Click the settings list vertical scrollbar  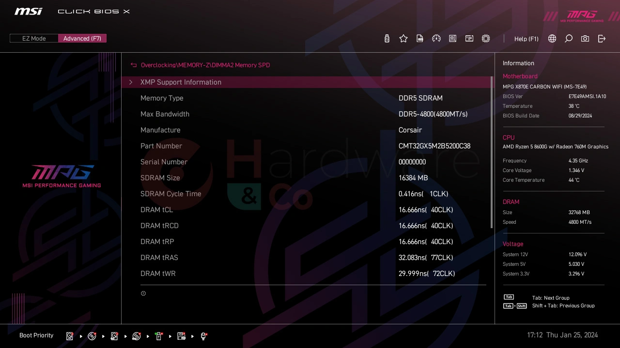492,152
